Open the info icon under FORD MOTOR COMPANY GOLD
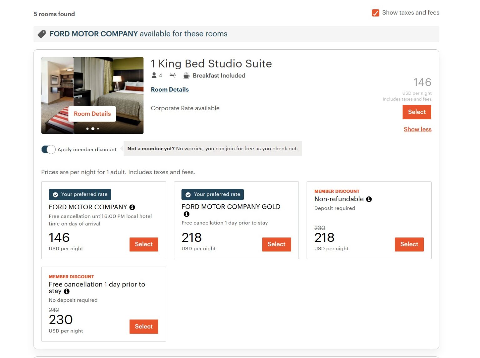This screenshot has height=358, width=480. pyautogui.click(x=187, y=214)
